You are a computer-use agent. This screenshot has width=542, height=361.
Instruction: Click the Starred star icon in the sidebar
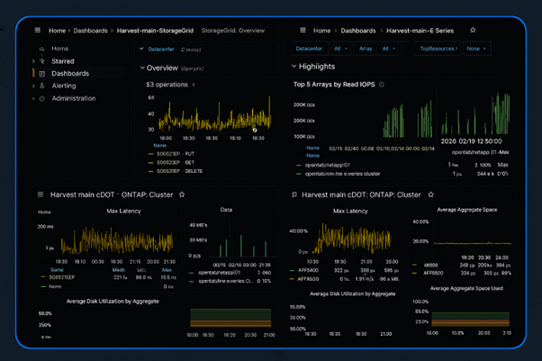click(x=42, y=61)
